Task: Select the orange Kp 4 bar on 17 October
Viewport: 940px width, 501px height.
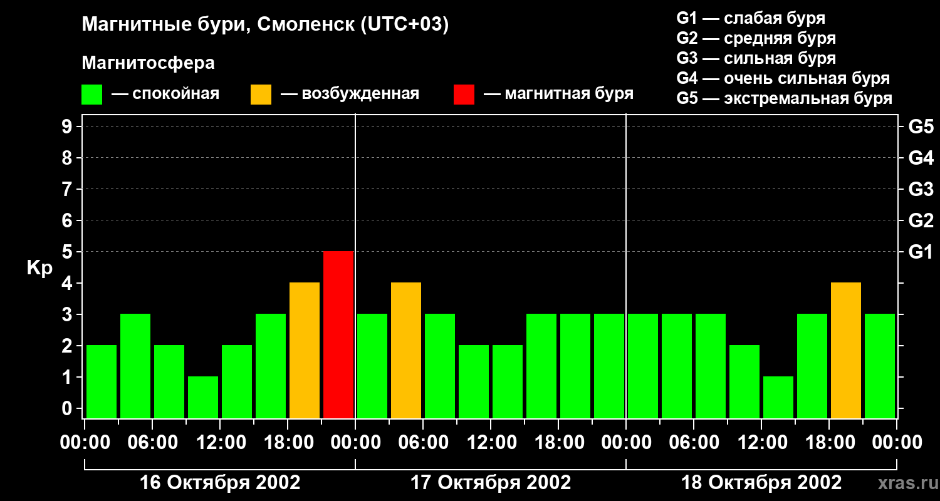Action: [x=406, y=351]
